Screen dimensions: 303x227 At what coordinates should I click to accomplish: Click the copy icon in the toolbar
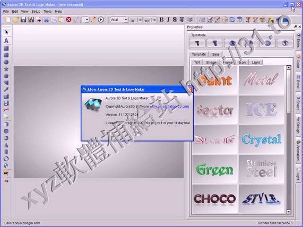pos(54,20)
